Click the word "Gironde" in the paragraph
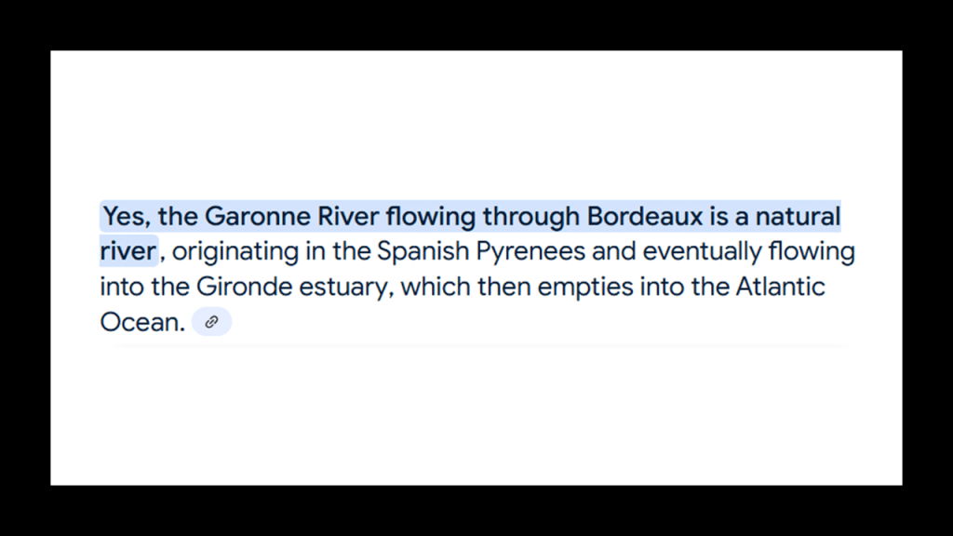Screen dimensions: 953x536 point(244,287)
